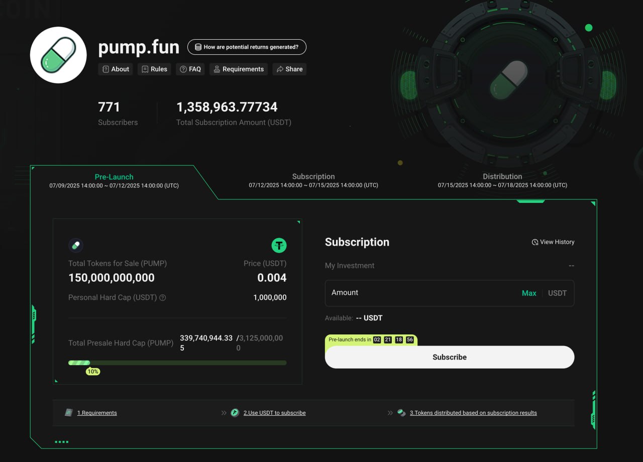Click the My Investment label
643x462 pixels.
[350, 266]
